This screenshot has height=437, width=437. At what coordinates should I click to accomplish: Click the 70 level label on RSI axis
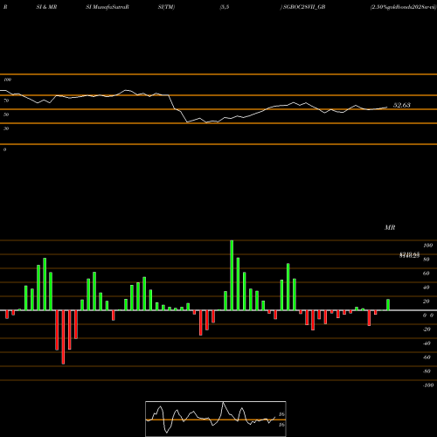6,101
